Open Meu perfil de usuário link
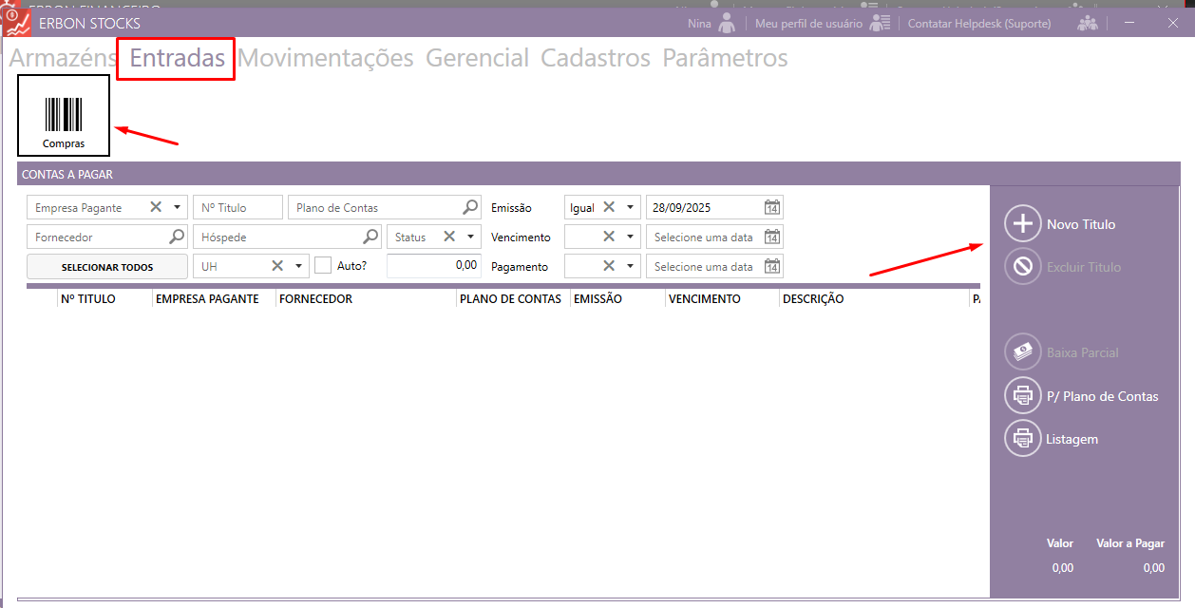The height and width of the screenshot is (608, 1195). [808, 23]
